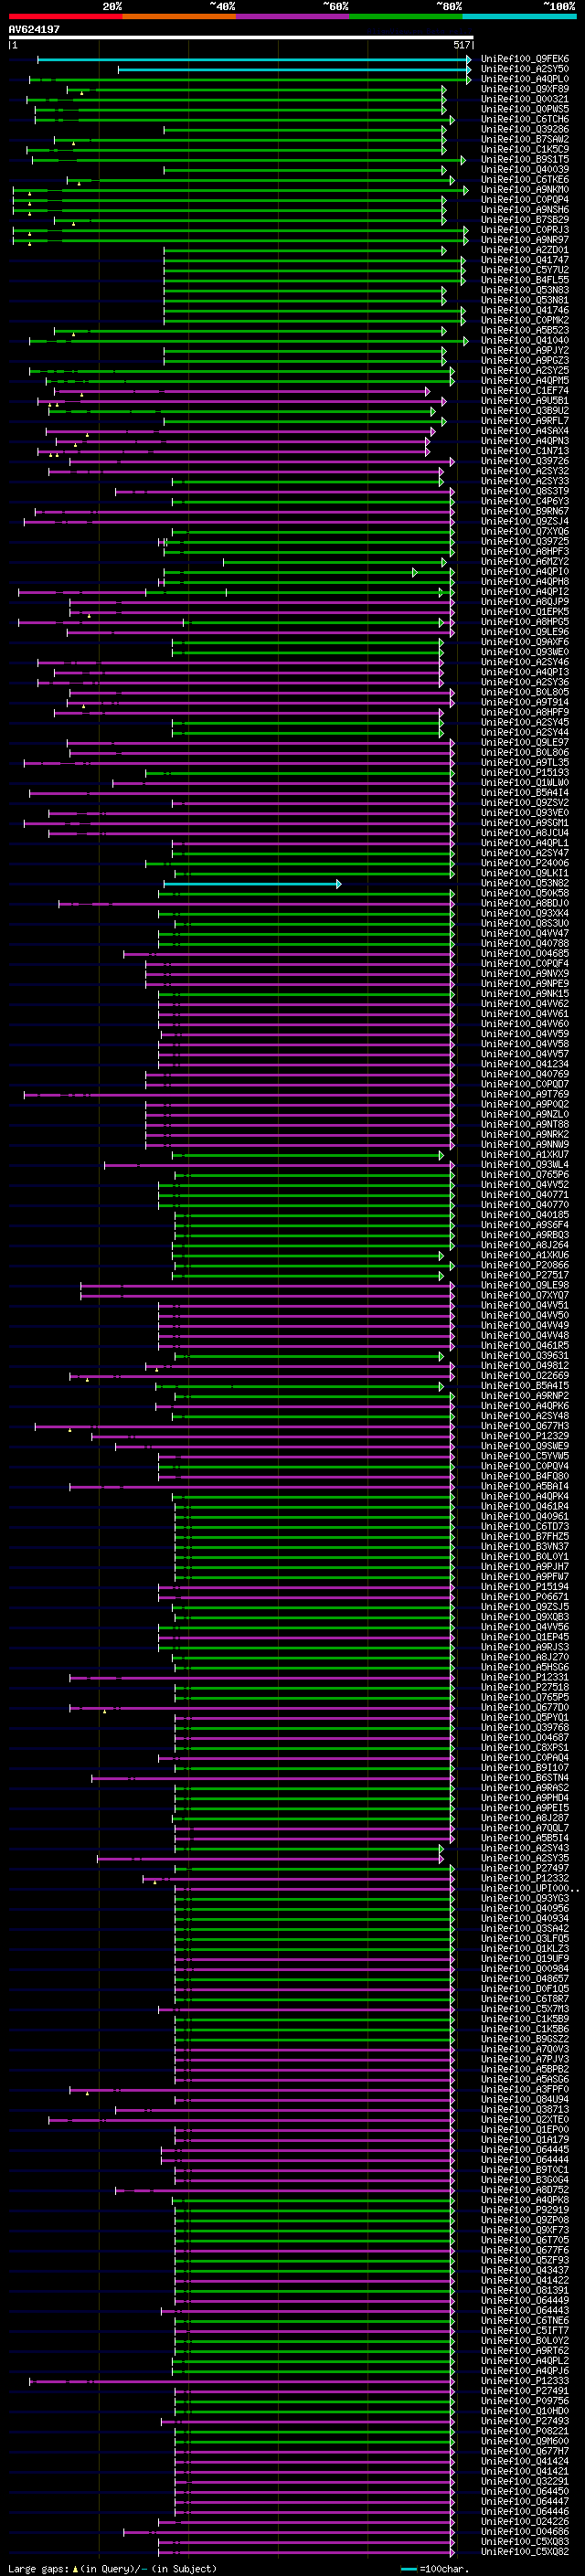Click the label UniRef100_Q41747
This screenshot has height=2576, width=585.
click(x=525, y=260)
